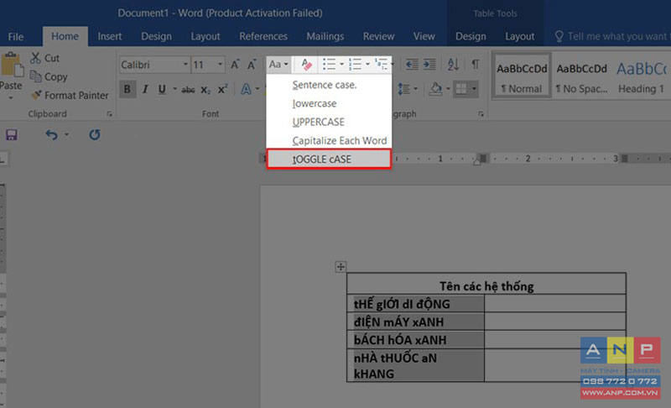Apply the No Spacing style
Viewport: 671px width, 408px height.
(x=581, y=77)
